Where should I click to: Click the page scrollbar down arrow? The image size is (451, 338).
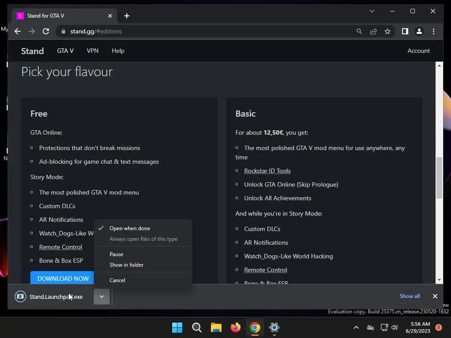439,280
